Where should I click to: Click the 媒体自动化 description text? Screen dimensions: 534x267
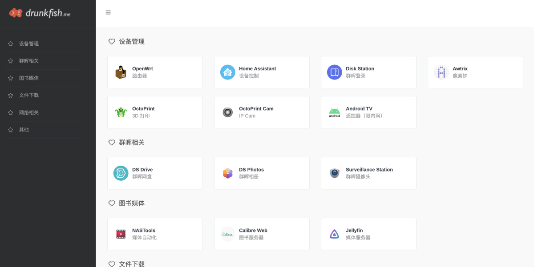point(145,238)
